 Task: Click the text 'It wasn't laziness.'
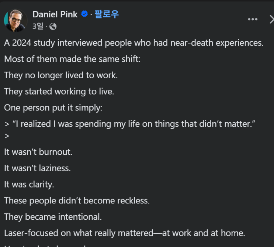[37, 168]
